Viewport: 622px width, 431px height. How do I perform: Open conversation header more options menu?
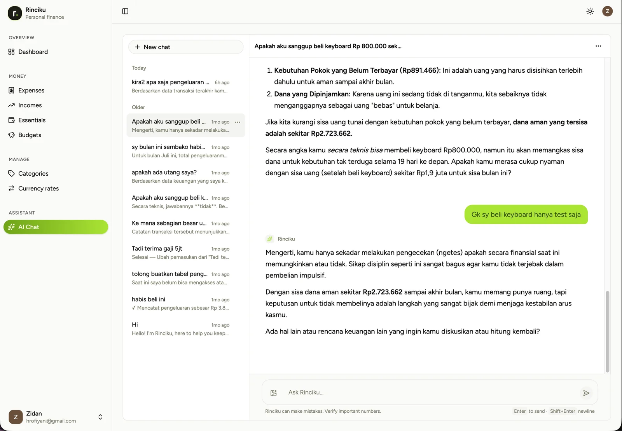click(x=598, y=46)
